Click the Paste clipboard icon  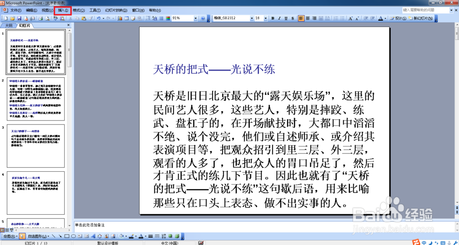pyautogui.click(x=84, y=18)
